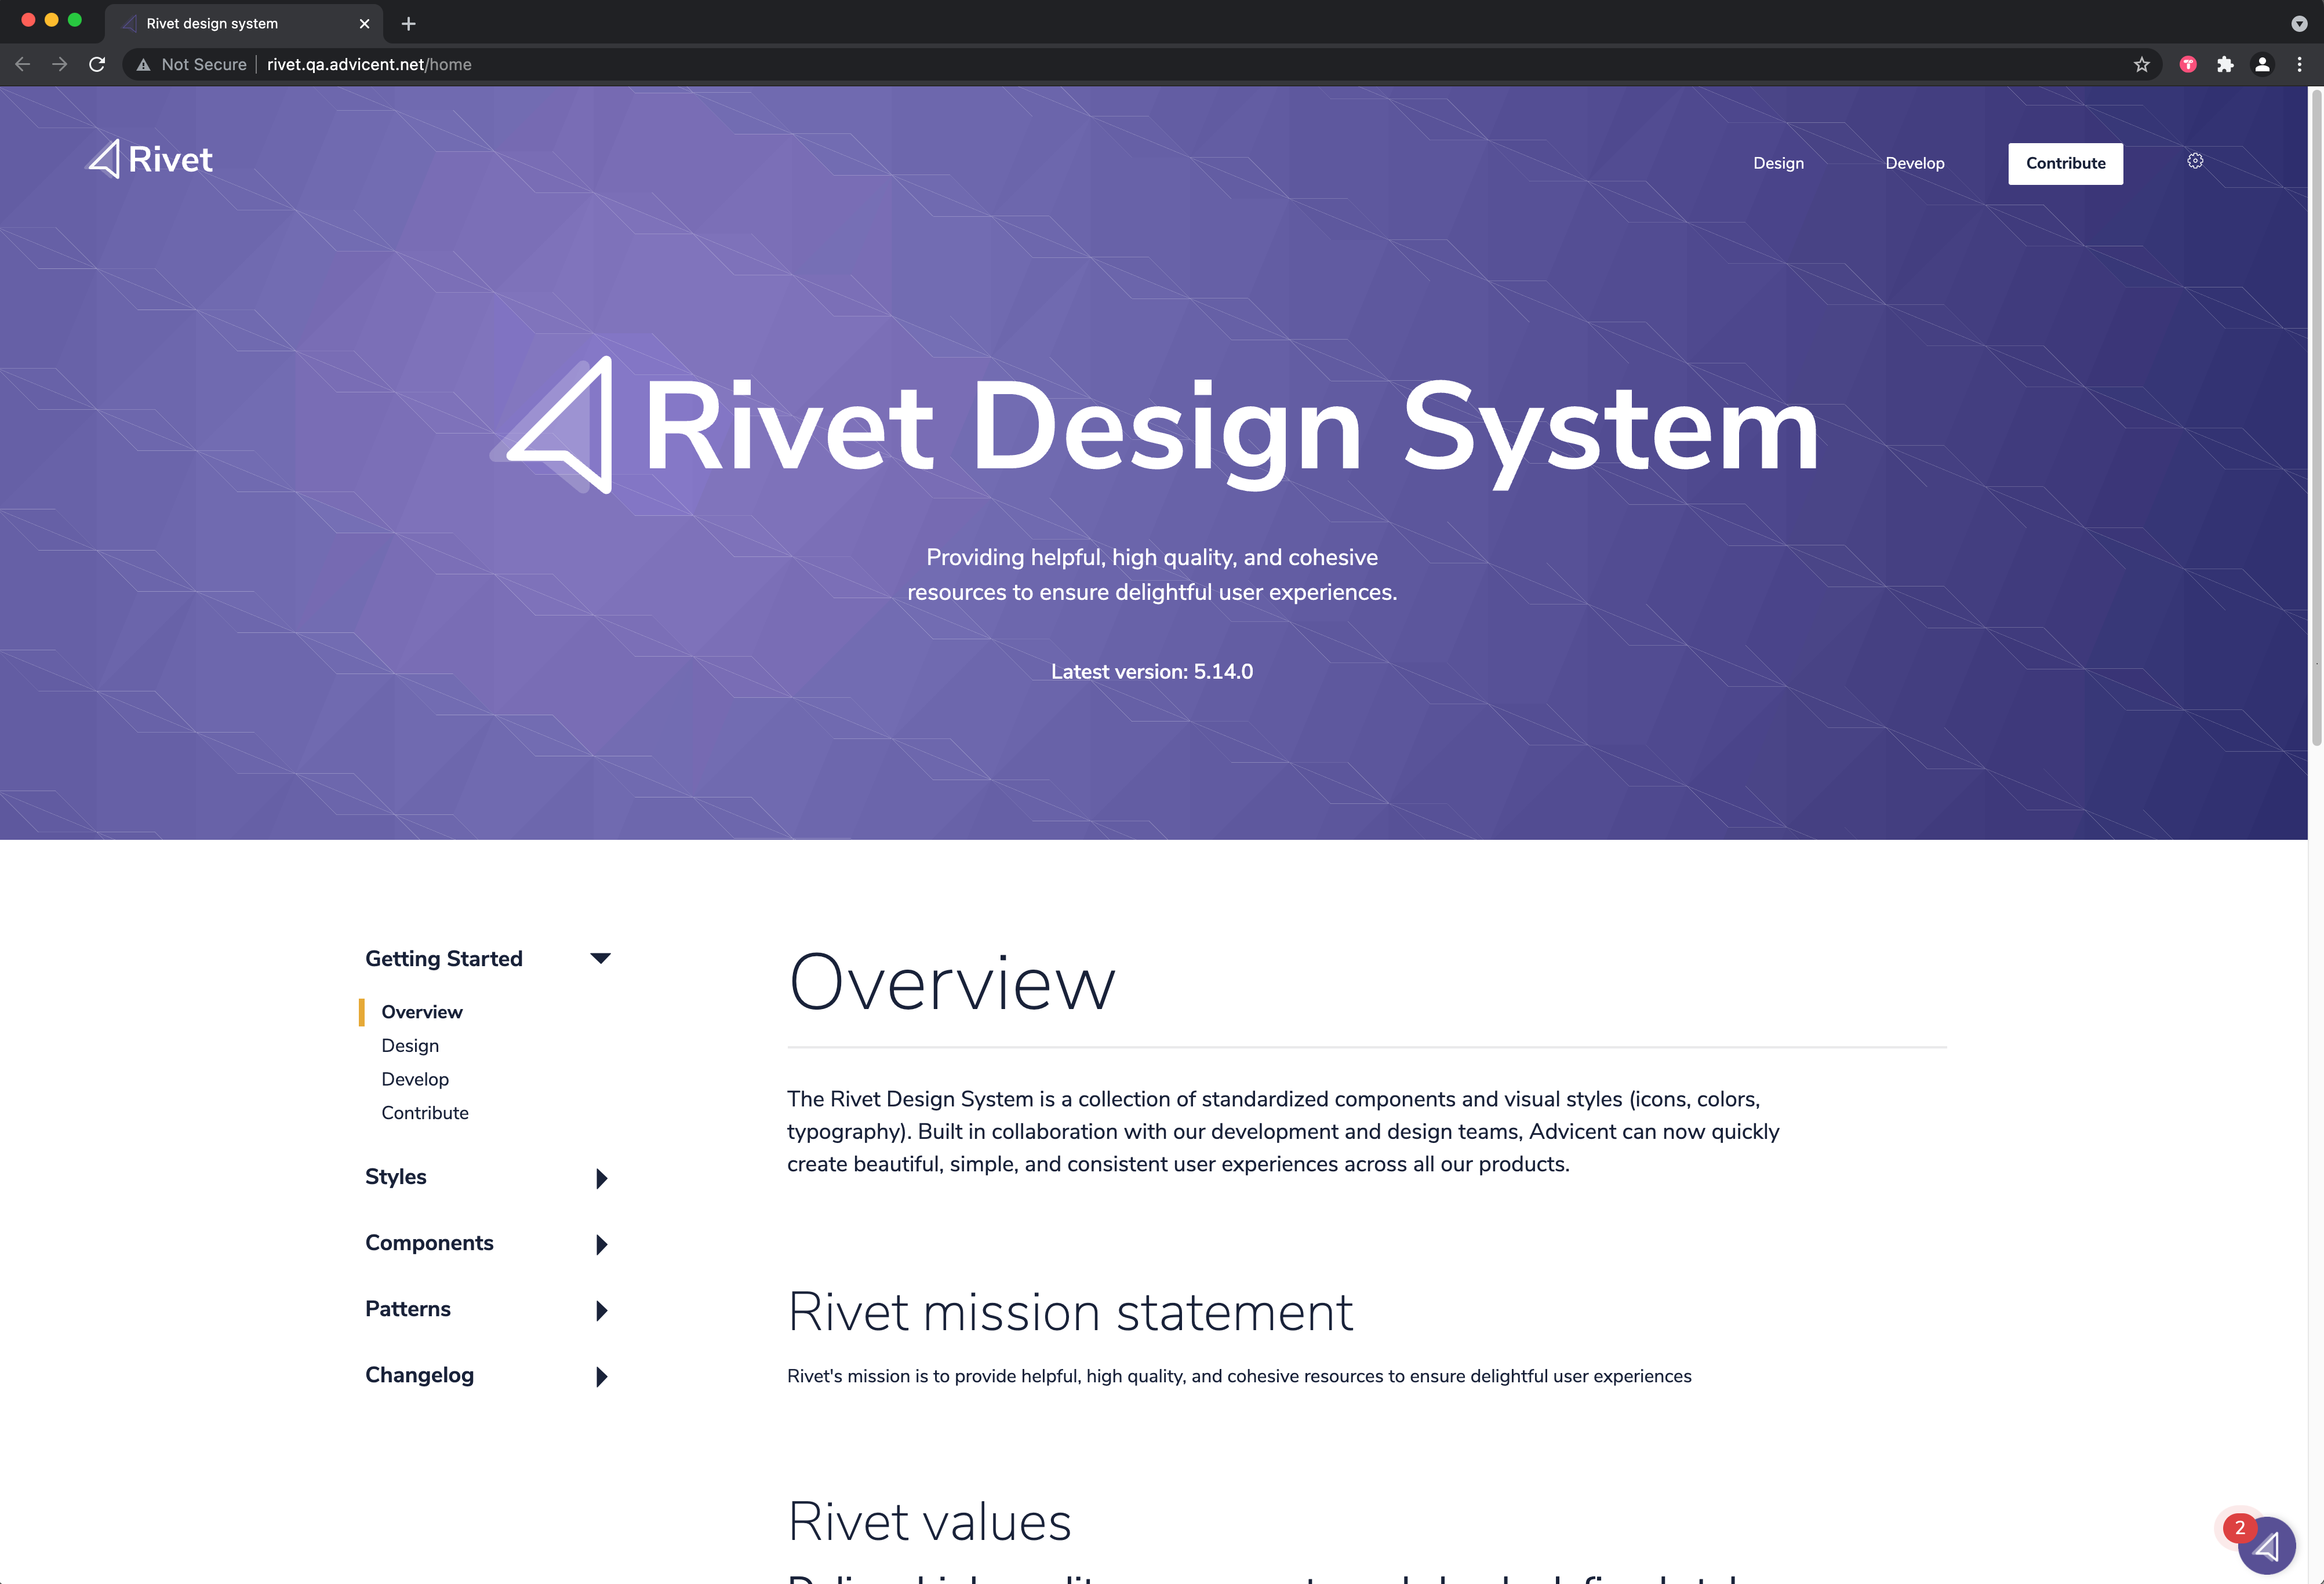
Task: Click the Latest version: 5.14.0 text
Action: point(1151,671)
